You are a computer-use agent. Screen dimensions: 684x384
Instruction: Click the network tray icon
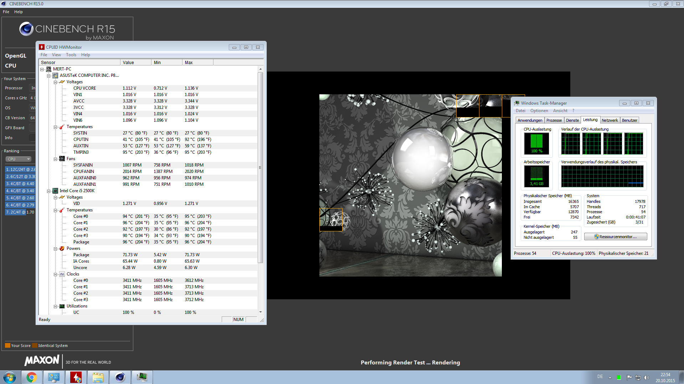tap(638, 377)
